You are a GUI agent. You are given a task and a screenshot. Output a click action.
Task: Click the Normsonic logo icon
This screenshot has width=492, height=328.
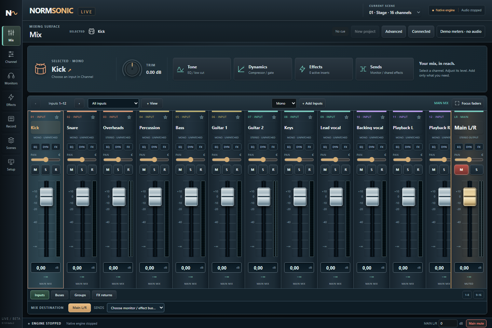pos(11,13)
